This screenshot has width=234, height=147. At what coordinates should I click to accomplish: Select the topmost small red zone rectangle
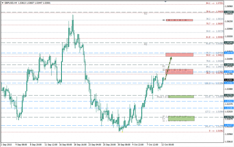pyautogui.click(x=180, y=20)
